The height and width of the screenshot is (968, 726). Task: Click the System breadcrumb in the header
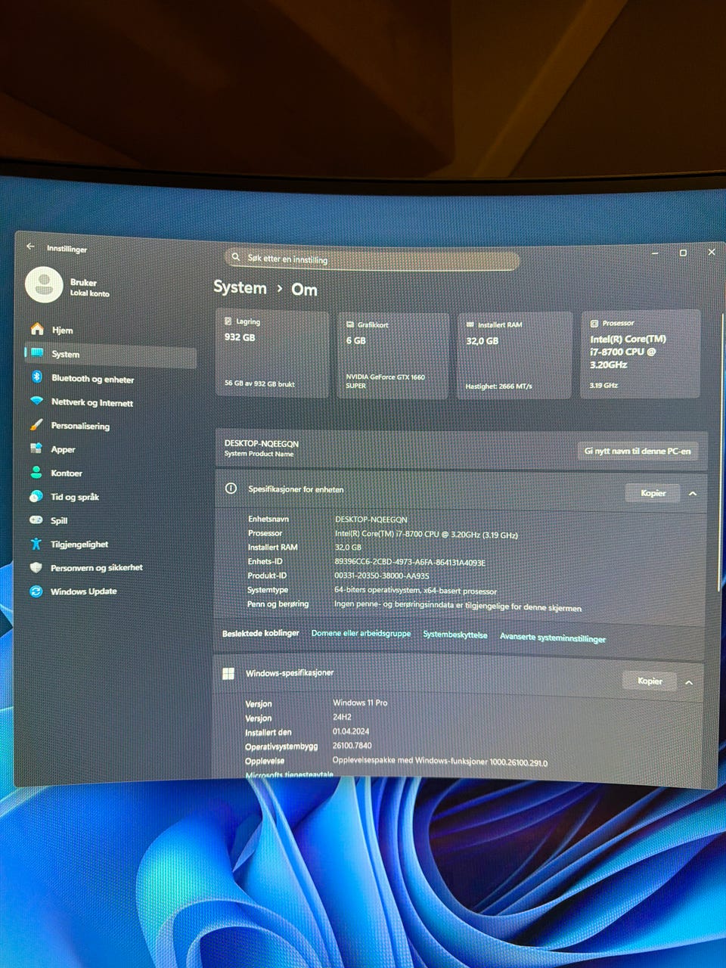tap(240, 287)
